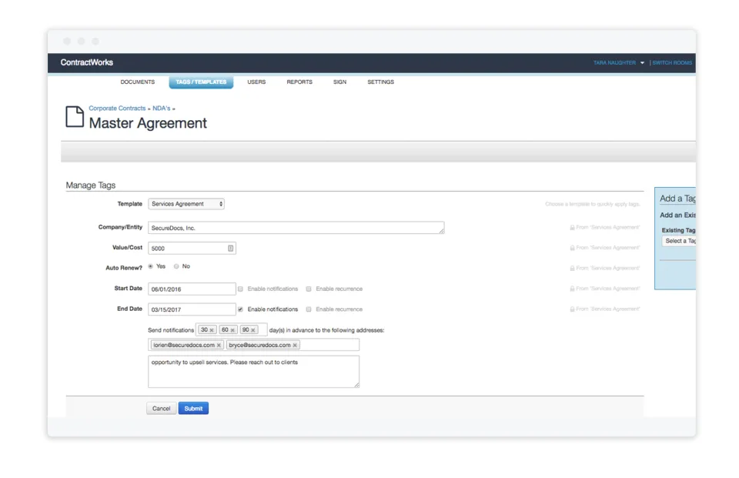This screenshot has width=739, height=478.
Task: Open the Template dropdown Services Agreement
Action: point(186,204)
